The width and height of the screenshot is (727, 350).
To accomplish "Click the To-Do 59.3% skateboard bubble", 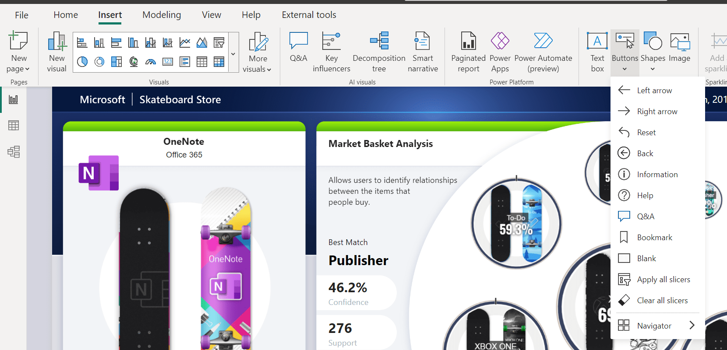I will [516, 223].
